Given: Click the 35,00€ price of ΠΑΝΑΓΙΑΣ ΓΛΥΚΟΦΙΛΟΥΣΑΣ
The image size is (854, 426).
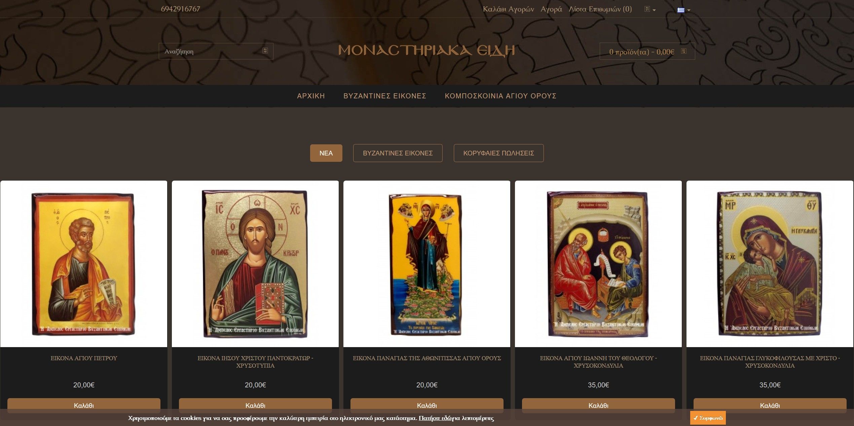Looking at the screenshot, I should click(x=770, y=385).
